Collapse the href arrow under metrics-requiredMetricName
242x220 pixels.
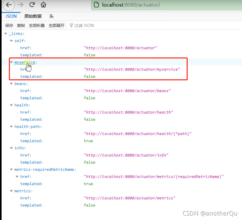tap(17, 177)
